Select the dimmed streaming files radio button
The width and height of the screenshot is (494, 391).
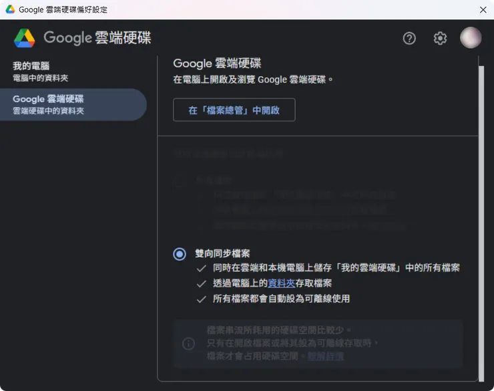(179, 180)
